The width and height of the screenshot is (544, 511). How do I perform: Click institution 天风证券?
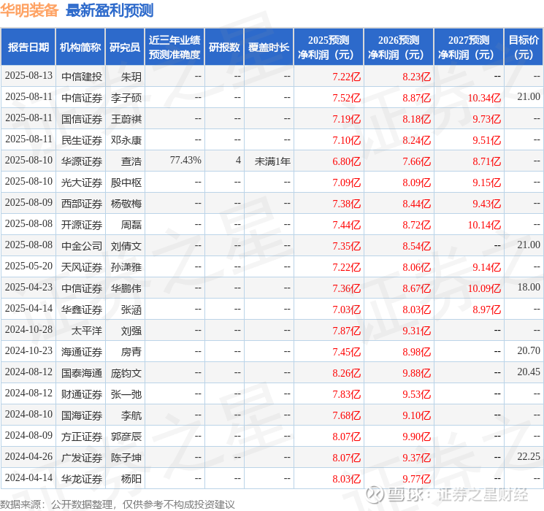coord(82,266)
